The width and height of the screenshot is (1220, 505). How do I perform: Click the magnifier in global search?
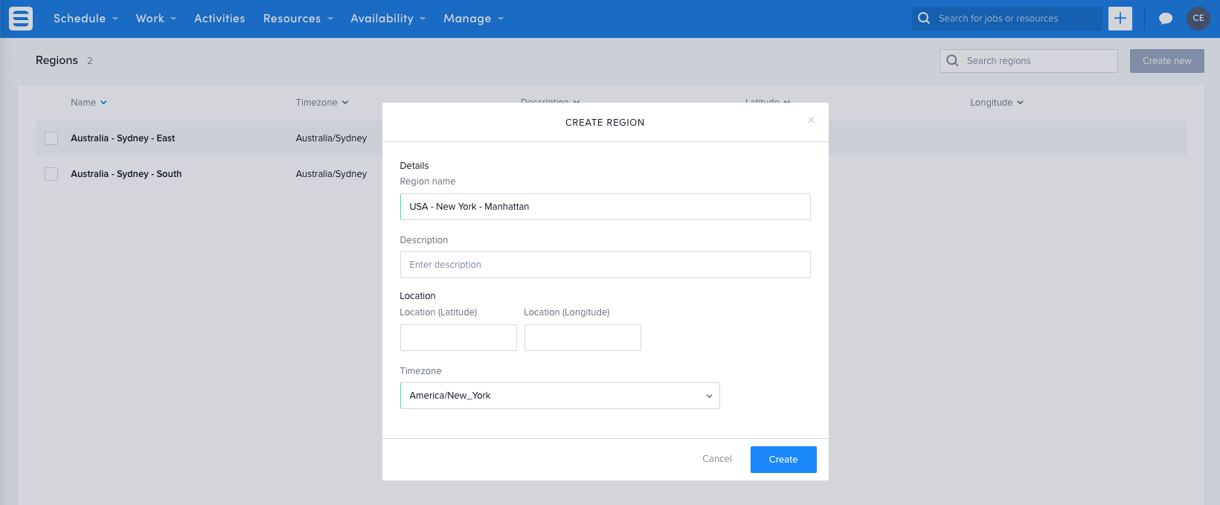(x=924, y=19)
